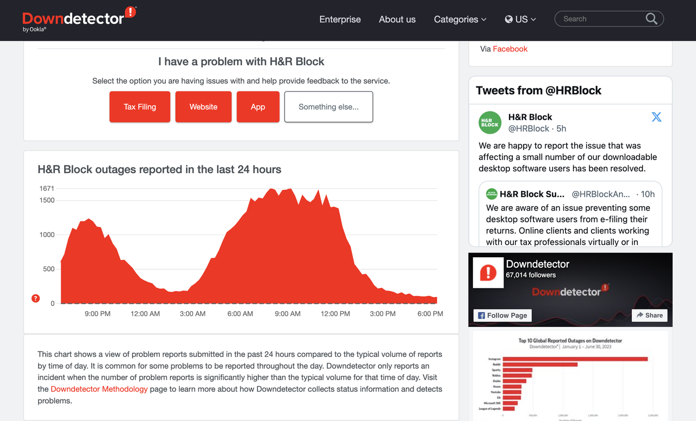Click the 6:00 PM chart axis label
The height and width of the screenshot is (421, 696).
click(x=430, y=314)
